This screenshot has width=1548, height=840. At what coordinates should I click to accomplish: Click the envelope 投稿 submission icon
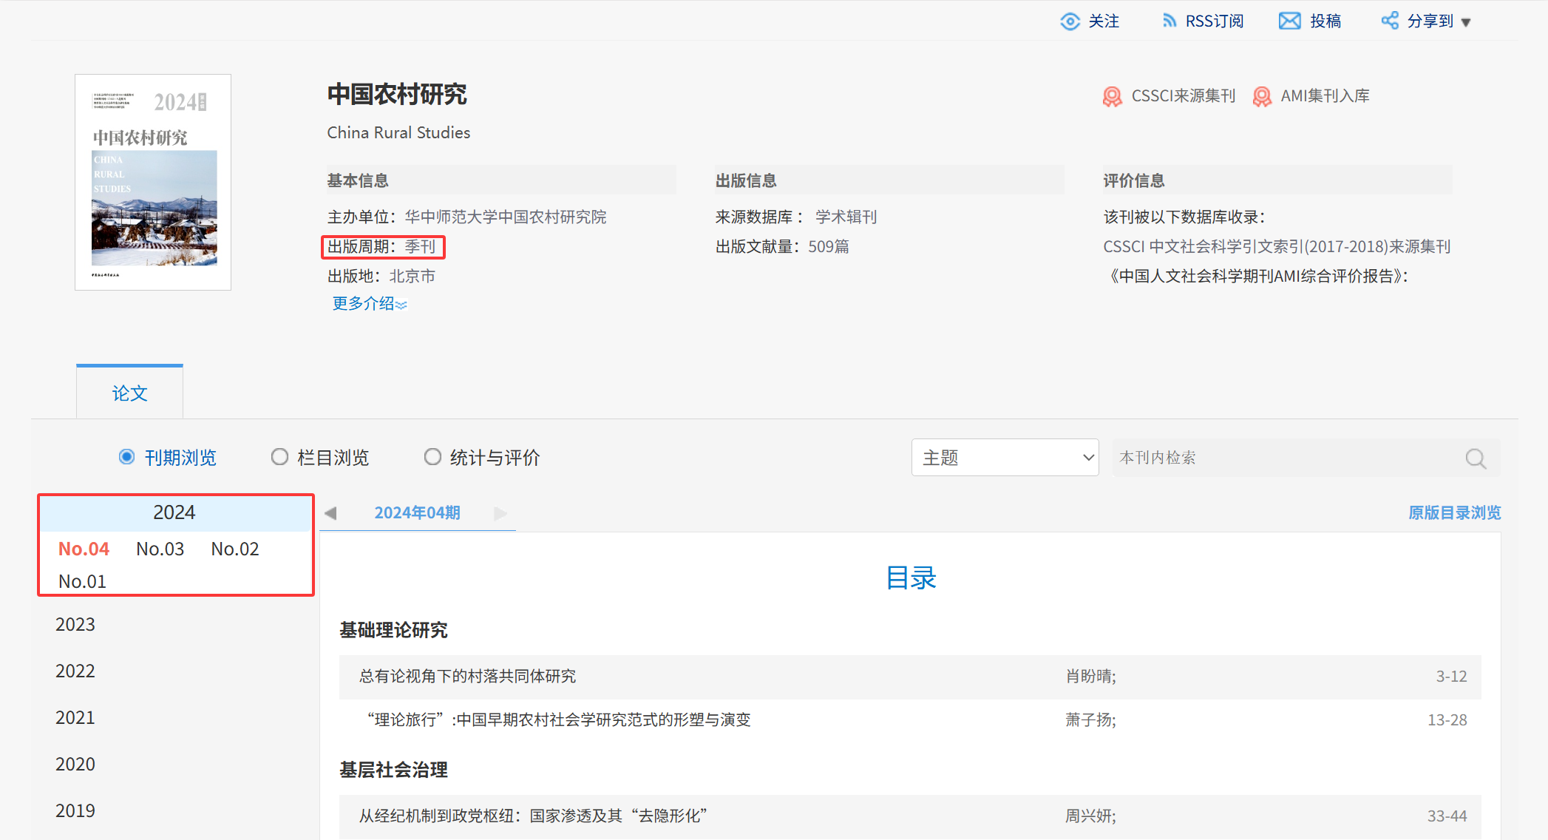[x=1289, y=21]
